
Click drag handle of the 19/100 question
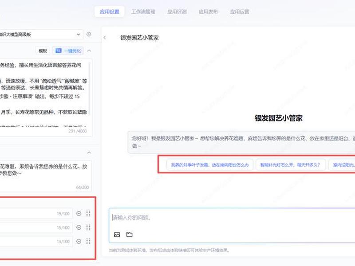[88, 214]
